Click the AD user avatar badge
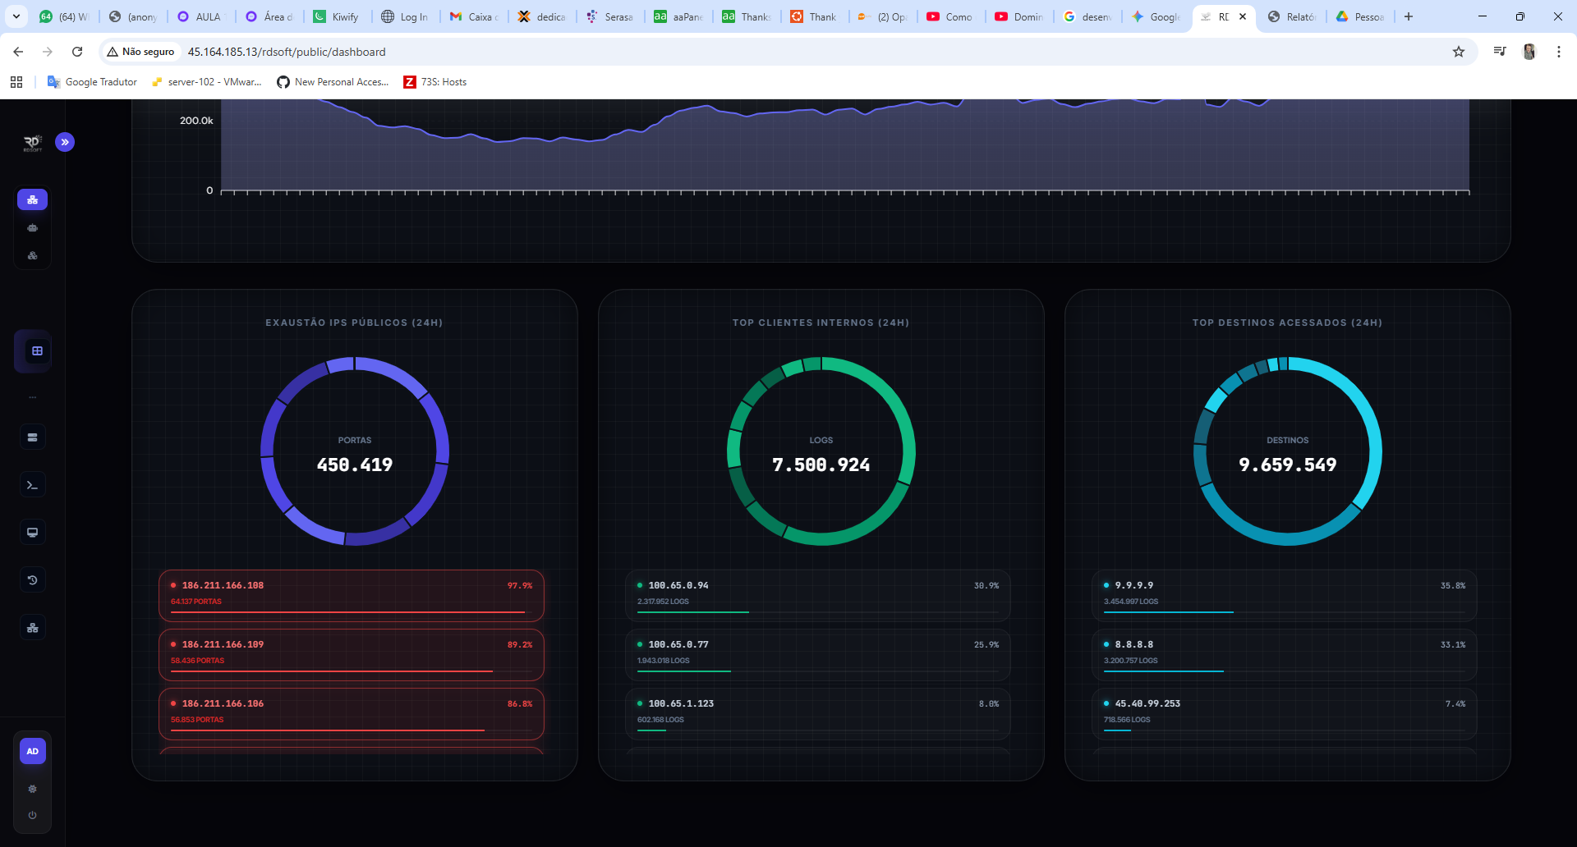The width and height of the screenshot is (1577, 847). tap(33, 751)
